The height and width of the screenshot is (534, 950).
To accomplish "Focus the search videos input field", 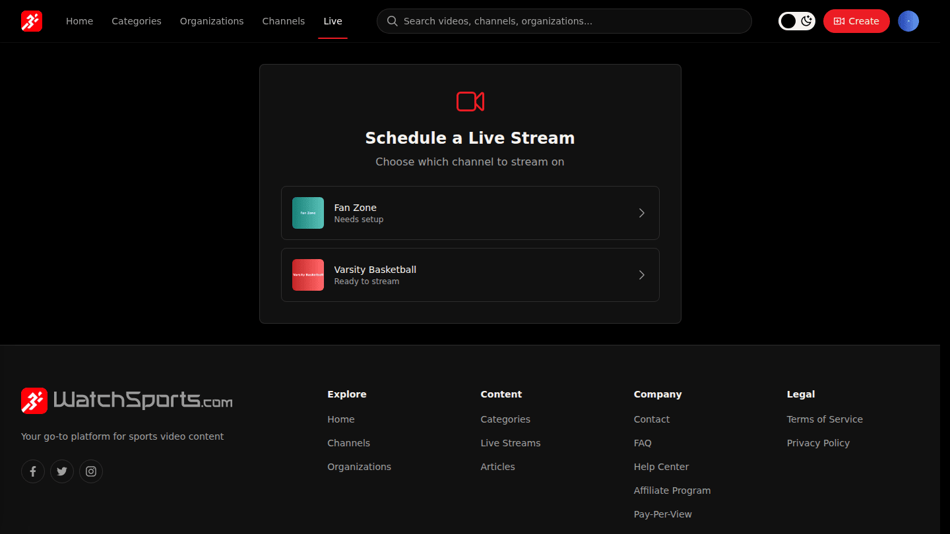I will click(x=564, y=21).
